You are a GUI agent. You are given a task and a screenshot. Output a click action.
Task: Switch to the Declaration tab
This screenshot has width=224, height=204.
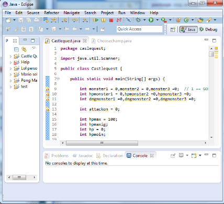tap(110, 156)
